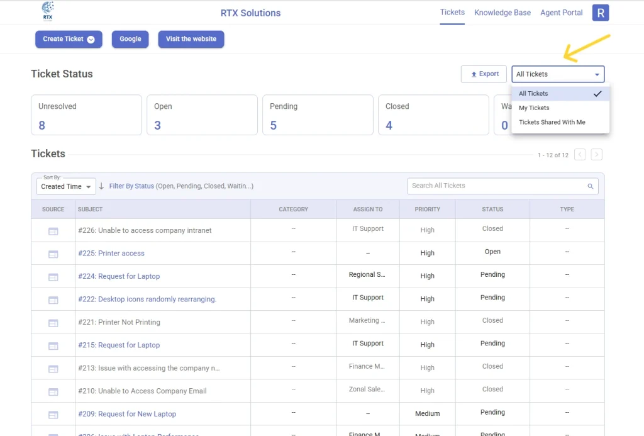Click ticket #213 Issue with accessing company
This screenshot has height=436, width=644.
click(x=148, y=368)
